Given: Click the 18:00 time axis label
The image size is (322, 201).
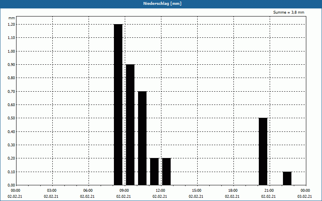Looking at the screenshot, I should point(233,191).
